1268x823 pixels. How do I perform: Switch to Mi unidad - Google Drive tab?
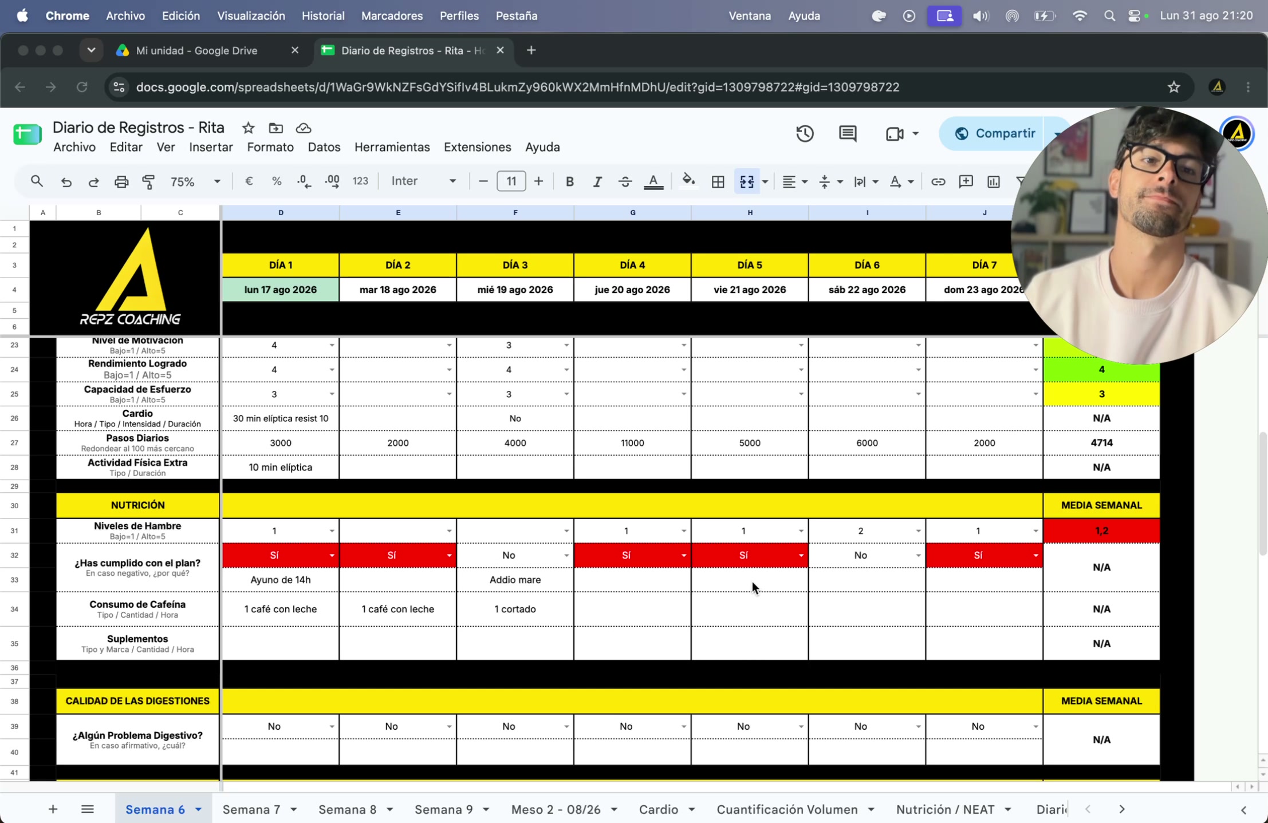point(197,50)
